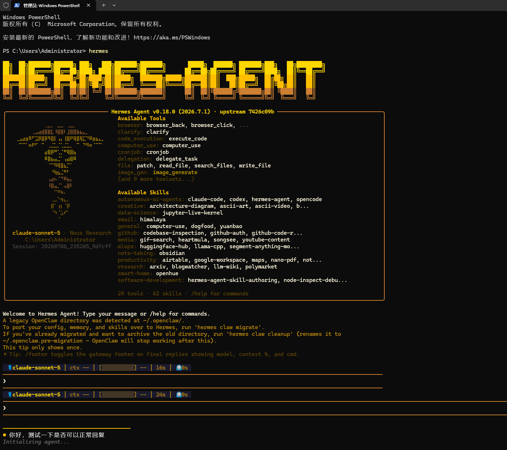Click the "/footer" command in the tip line

(x=36, y=354)
